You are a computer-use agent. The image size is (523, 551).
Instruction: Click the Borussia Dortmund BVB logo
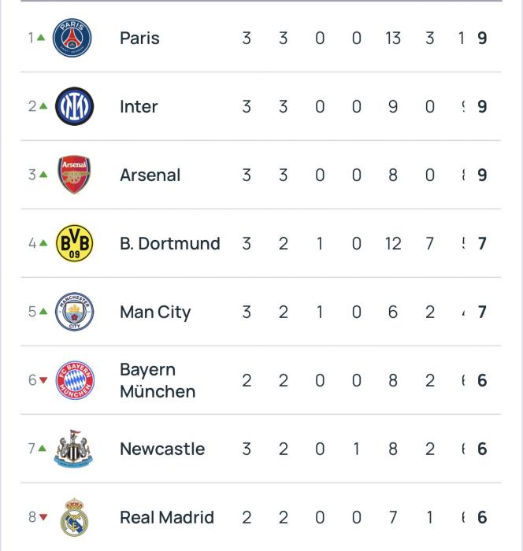tap(74, 243)
